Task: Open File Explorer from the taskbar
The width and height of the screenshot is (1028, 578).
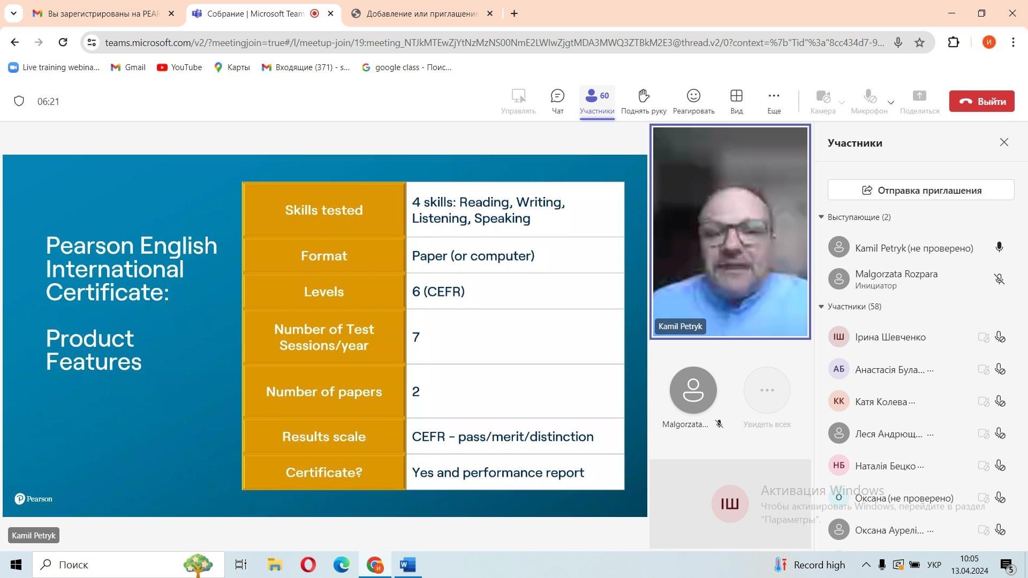Action: (x=275, y=565)
